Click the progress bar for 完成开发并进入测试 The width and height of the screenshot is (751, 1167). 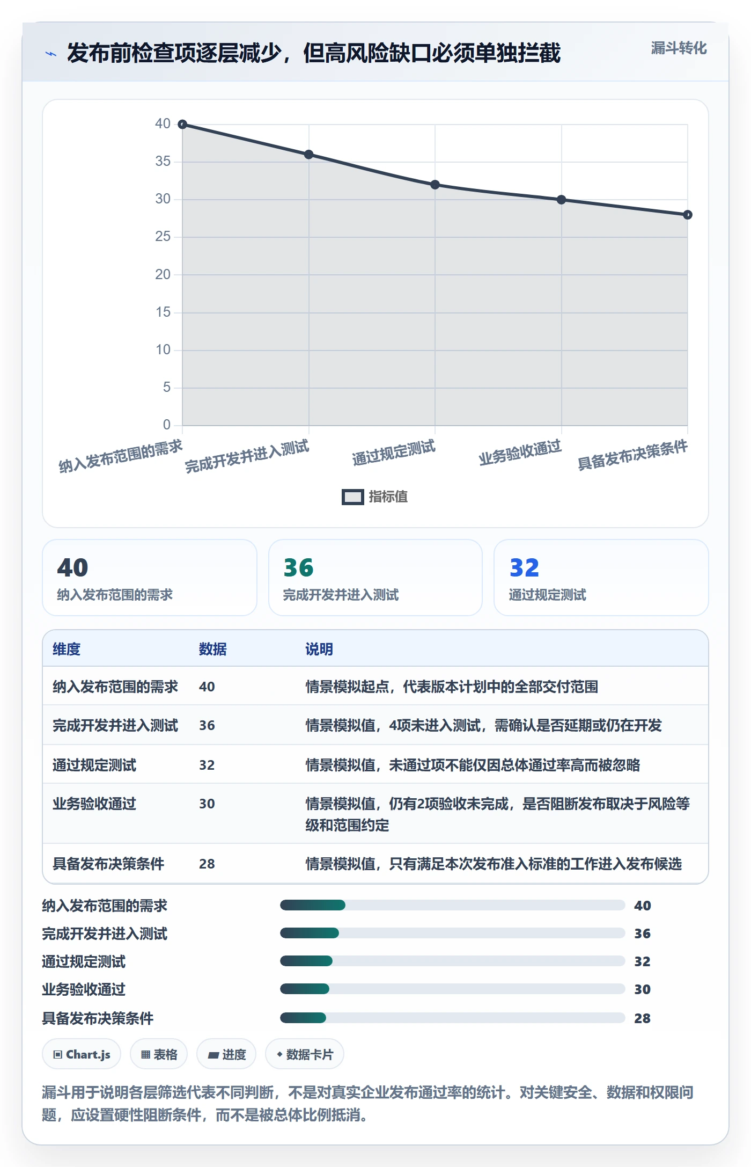pos(453,933)
